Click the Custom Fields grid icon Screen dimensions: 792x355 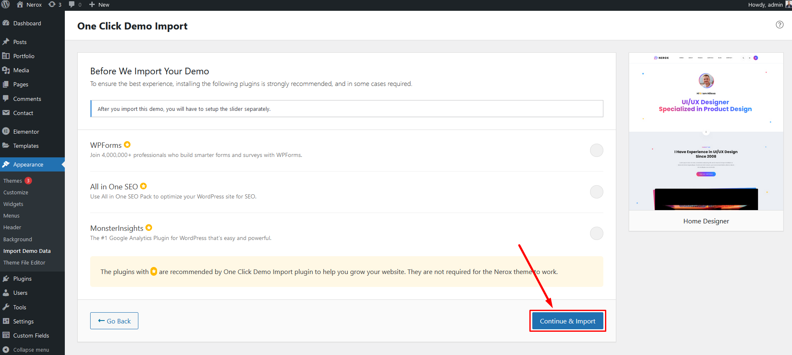pos(6,335)
